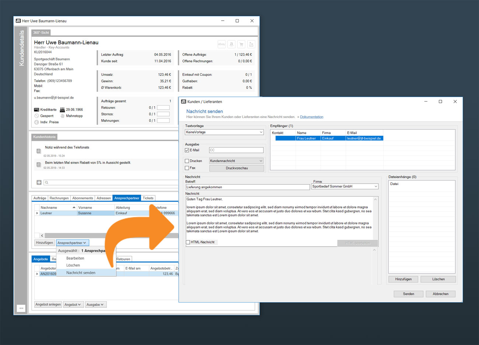Viewport: 479px width, 345px height.
Task: Enable the HTML-Nachricht checkbox
Action: [188, 242]
